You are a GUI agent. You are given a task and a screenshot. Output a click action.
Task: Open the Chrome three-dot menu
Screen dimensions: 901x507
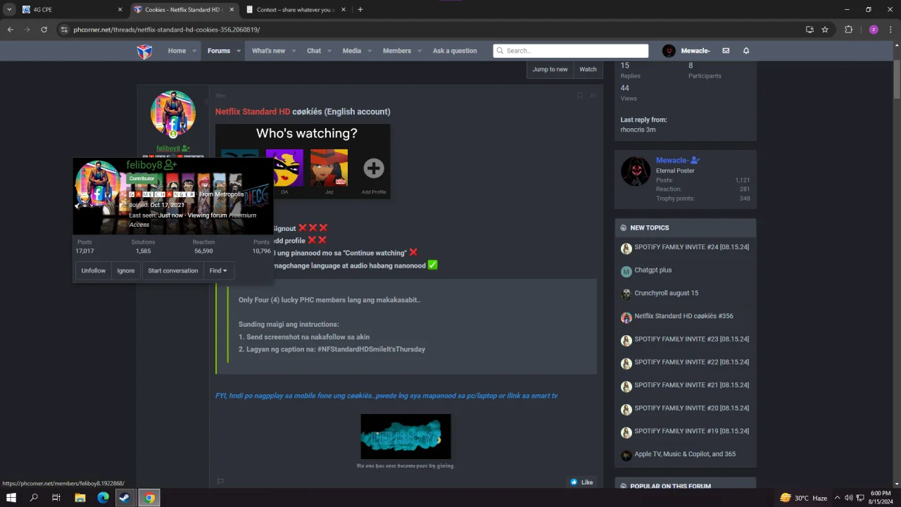click(x=891, y=30)
